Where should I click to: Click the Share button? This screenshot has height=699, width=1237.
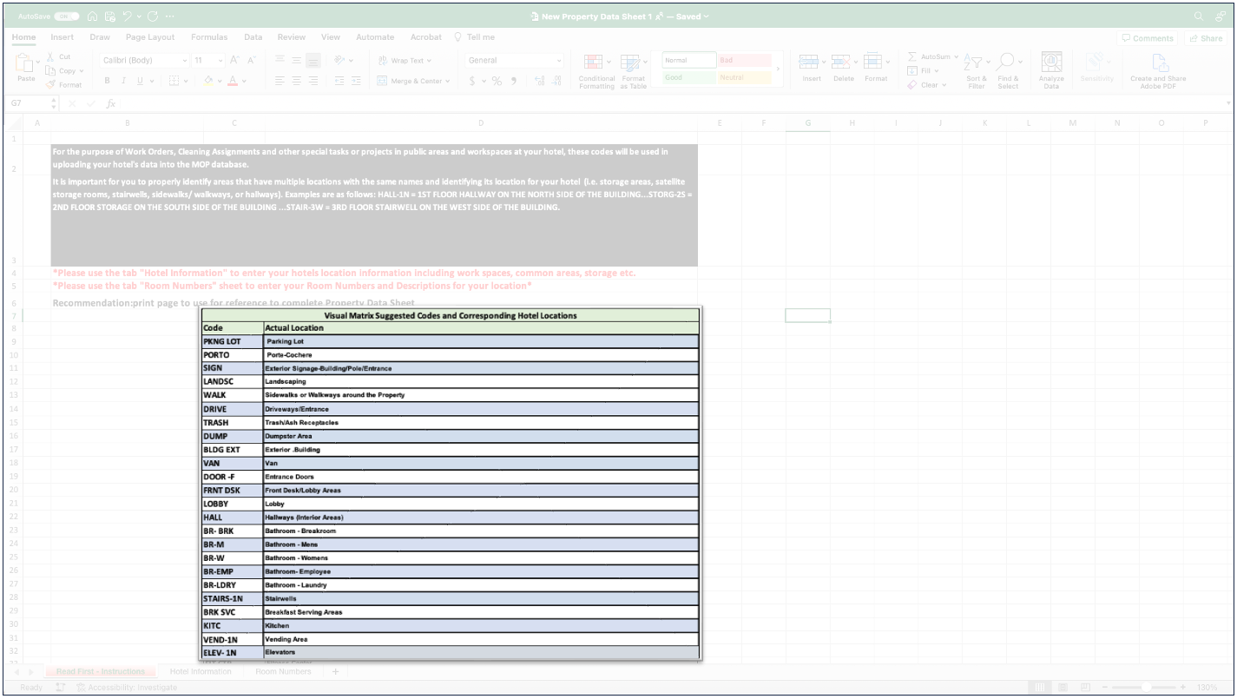point(1206,38)
